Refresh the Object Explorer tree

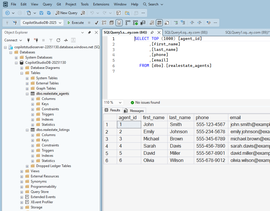point(58,40)
